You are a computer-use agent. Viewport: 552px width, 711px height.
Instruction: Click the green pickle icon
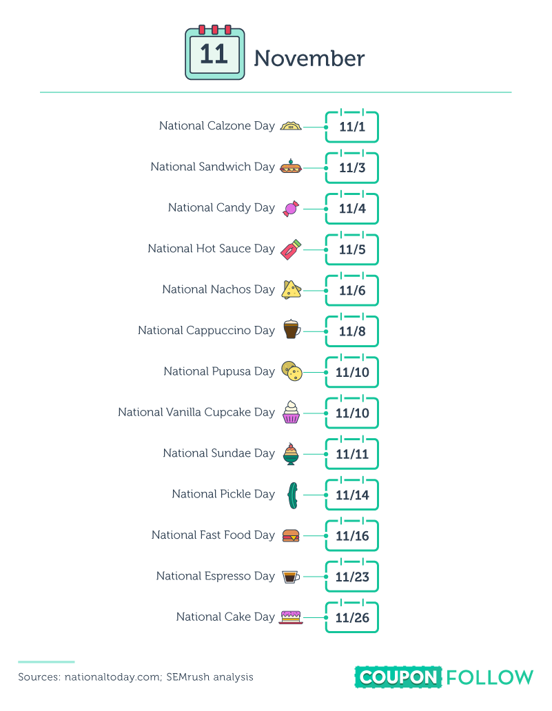(x=292, y=494)
